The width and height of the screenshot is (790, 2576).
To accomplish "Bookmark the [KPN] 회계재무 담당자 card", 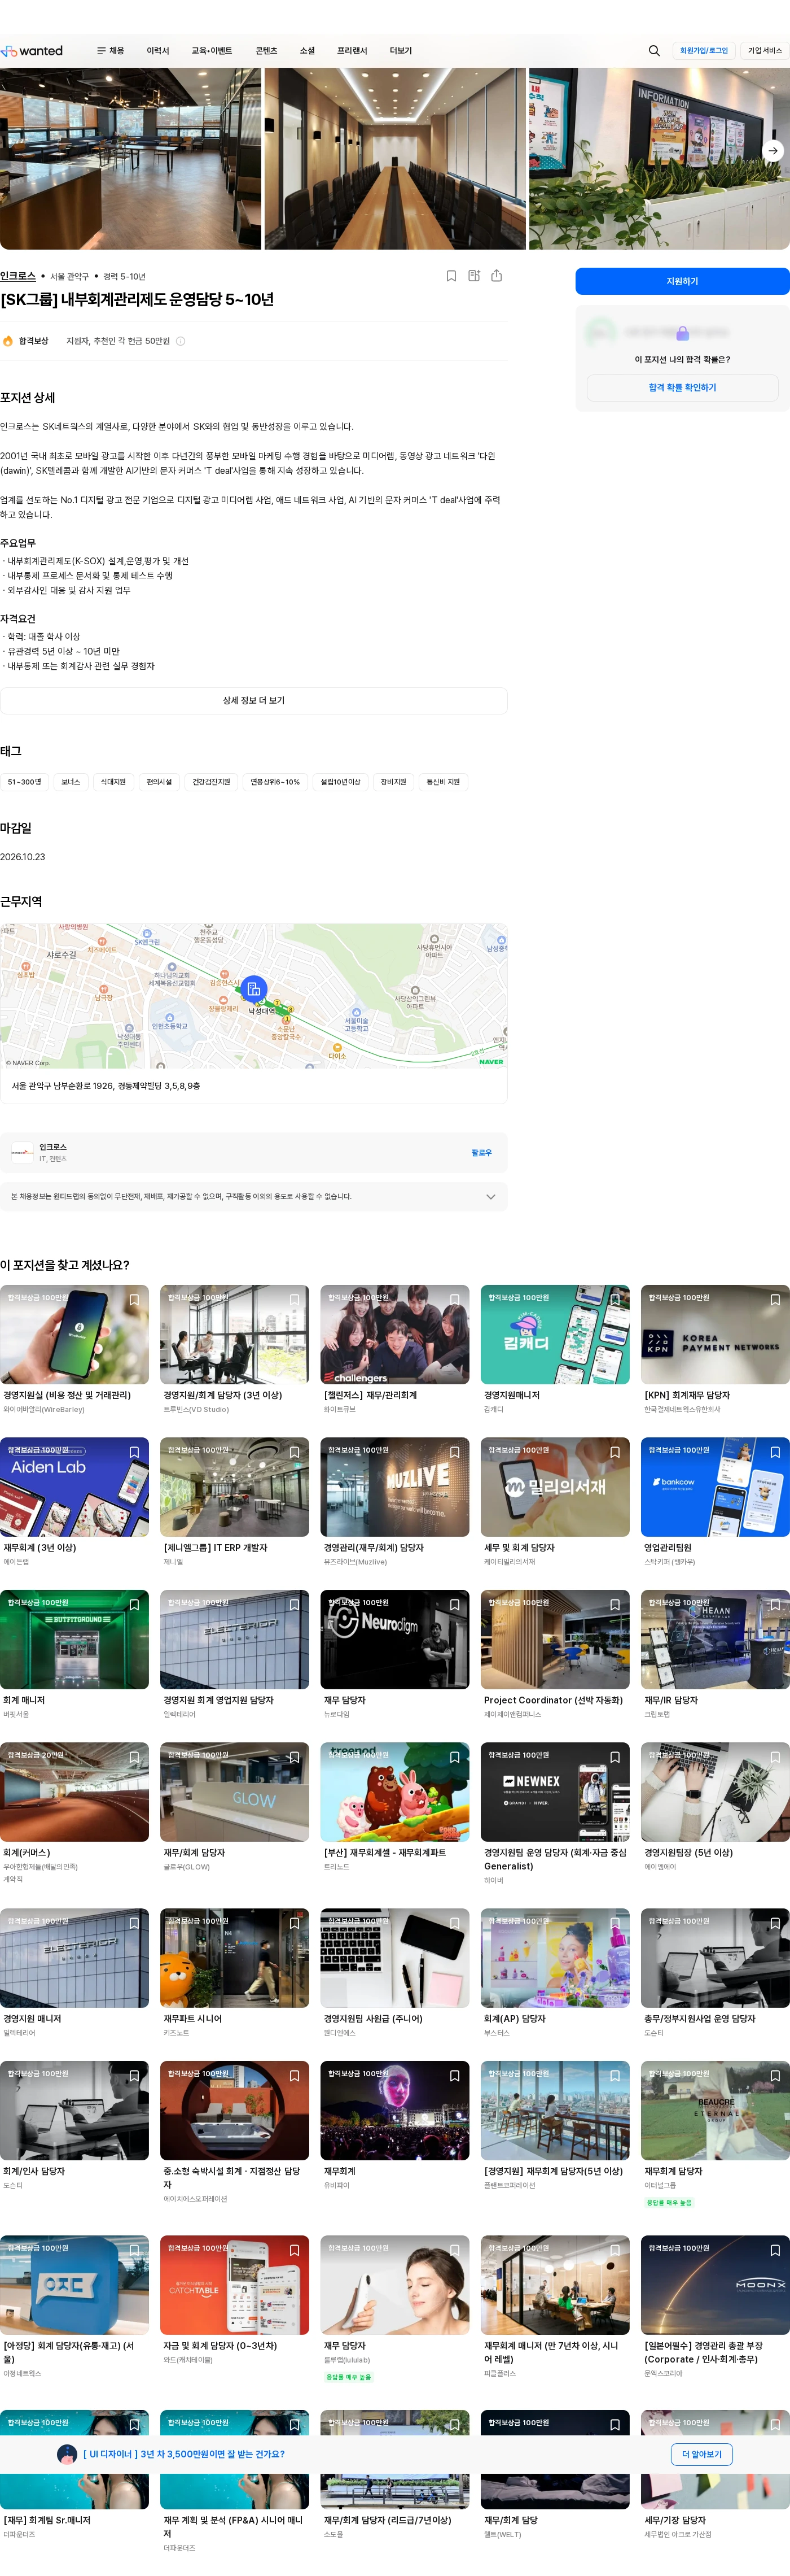I will click(x=775, y=1300).
